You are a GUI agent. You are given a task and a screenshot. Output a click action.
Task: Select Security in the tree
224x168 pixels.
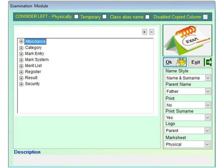32,84
